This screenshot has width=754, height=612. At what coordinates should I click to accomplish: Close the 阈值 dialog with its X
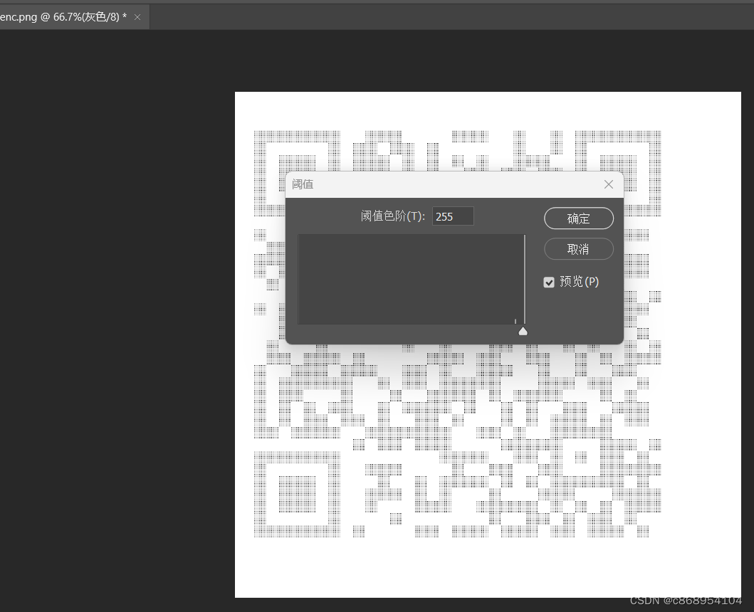pos(609,184)
